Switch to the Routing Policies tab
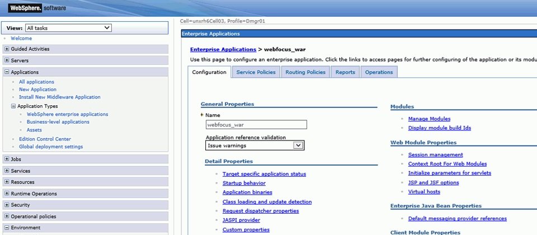The height and width of the screenshot is (235, 537). click(x=305, y=72)
